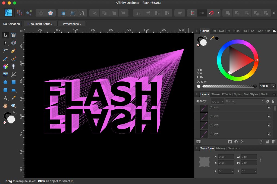The image size is (277, 184).
Task: Select the Node tool
Action: click(5, 43)
